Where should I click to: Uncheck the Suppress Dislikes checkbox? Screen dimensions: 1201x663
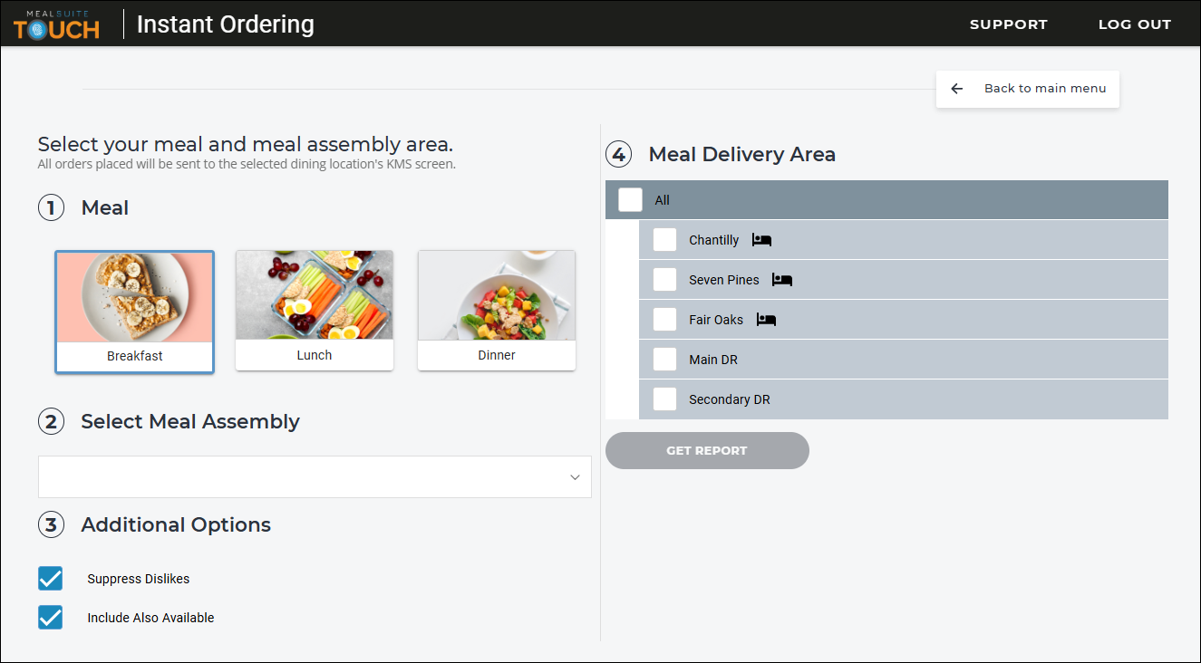[x=50, y=579]
